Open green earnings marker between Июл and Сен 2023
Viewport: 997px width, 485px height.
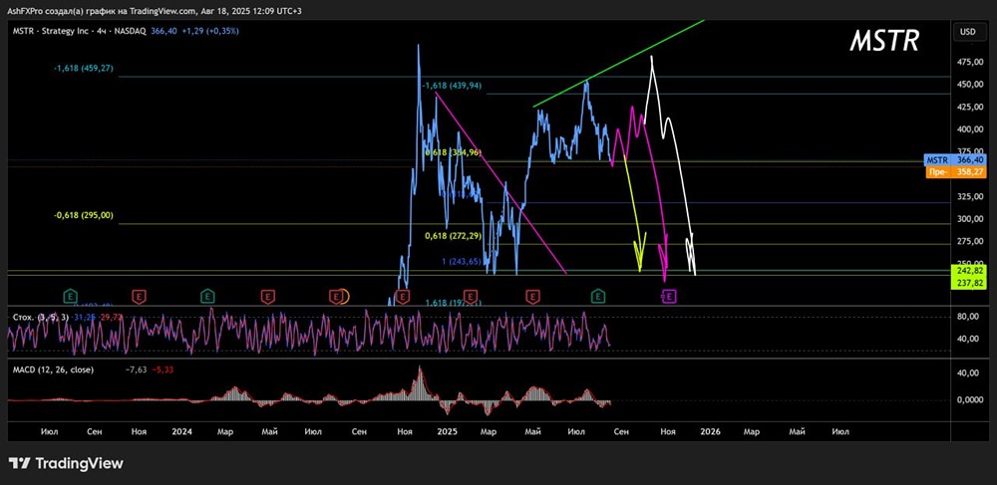71,296
